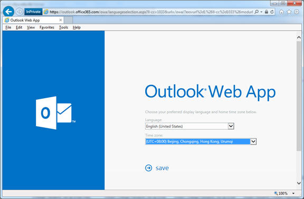
Task: Expand the Time zone dropdown arrow
Action: pos(253,141)
